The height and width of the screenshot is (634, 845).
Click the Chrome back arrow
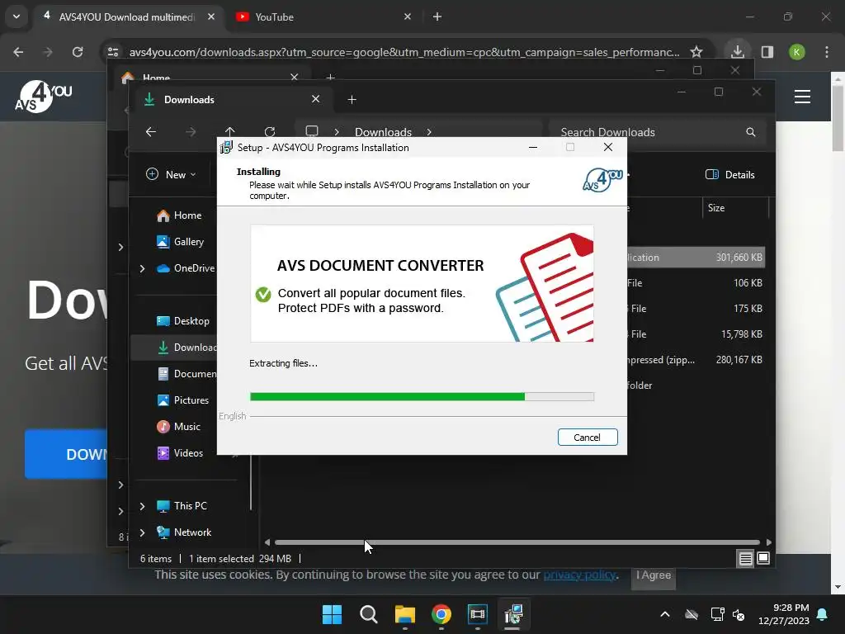coord(18,52)
